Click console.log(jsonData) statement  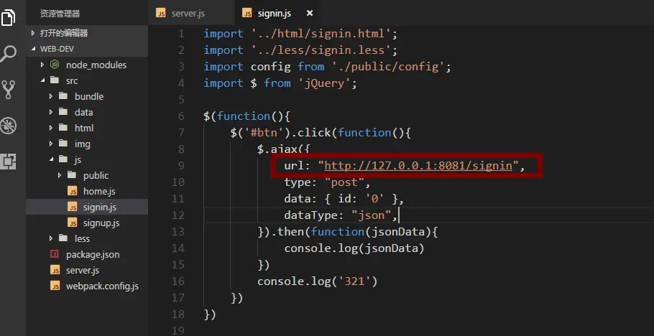(x=354, y=248)
